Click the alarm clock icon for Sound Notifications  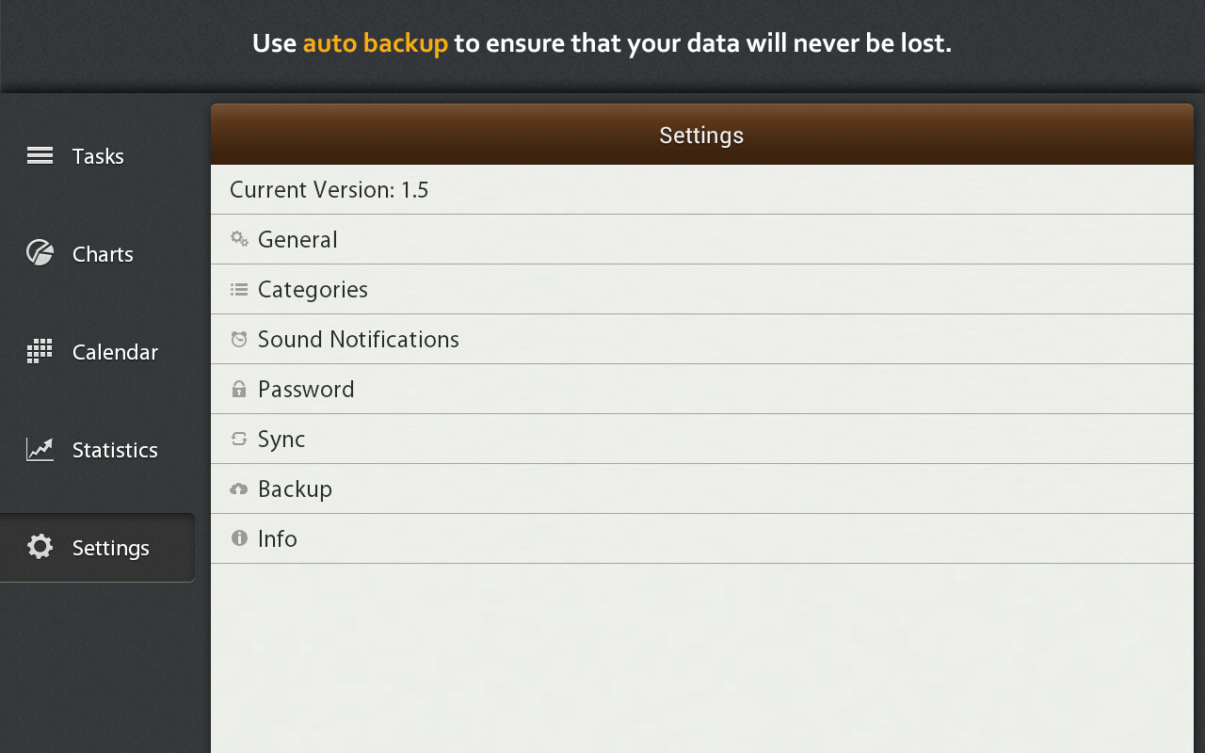click(239, 338)
